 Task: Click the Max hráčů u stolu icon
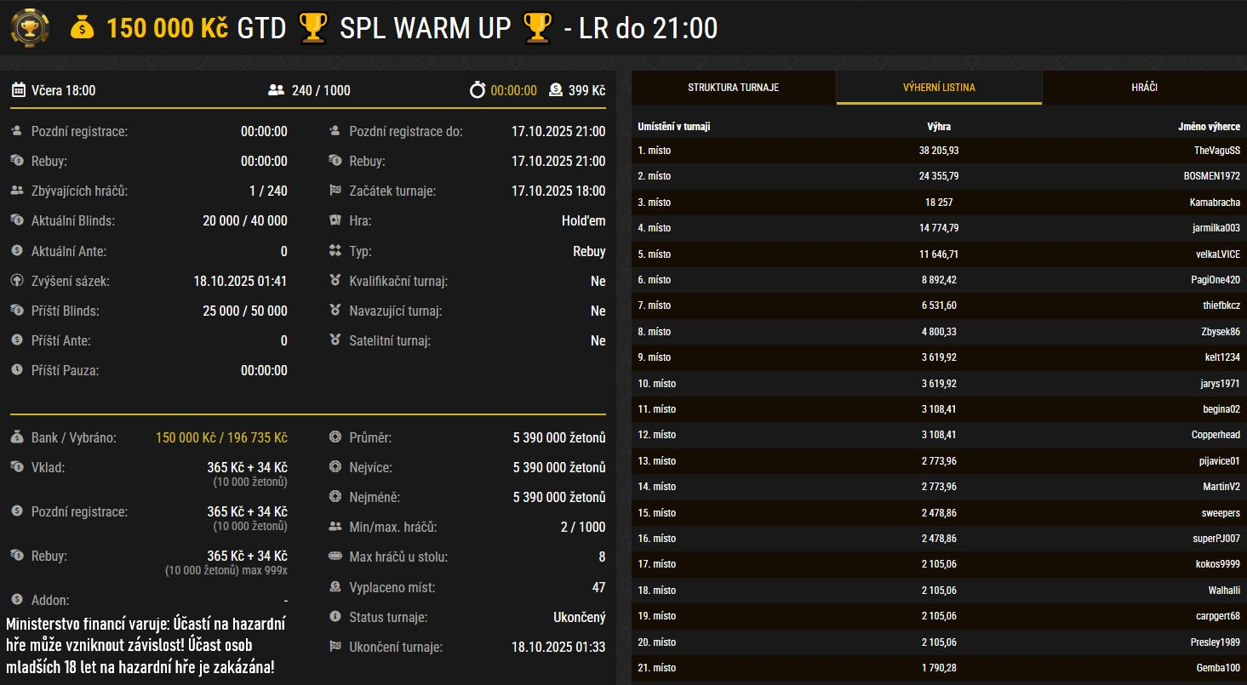click(335, 557)
